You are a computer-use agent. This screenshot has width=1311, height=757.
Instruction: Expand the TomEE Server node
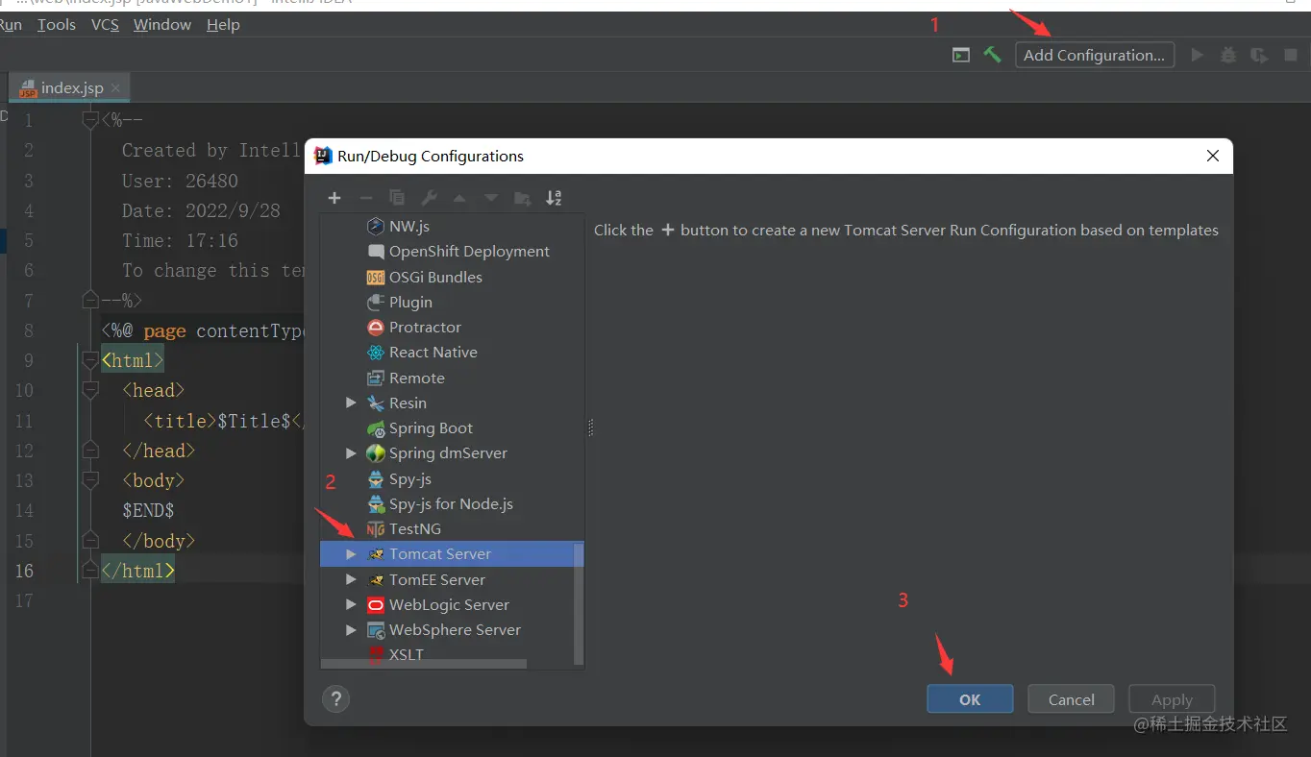(x=351, y=580)
